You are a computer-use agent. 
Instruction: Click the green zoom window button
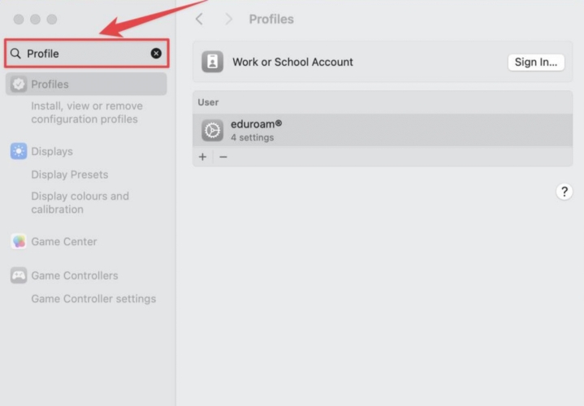(x=52, y=19)
